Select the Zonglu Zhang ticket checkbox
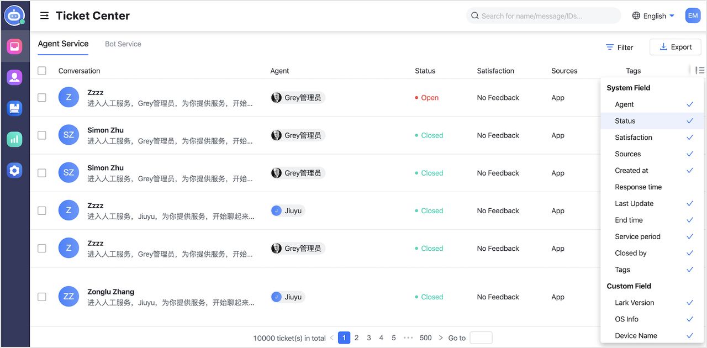The image size is (707, 348). pos(42,297)
